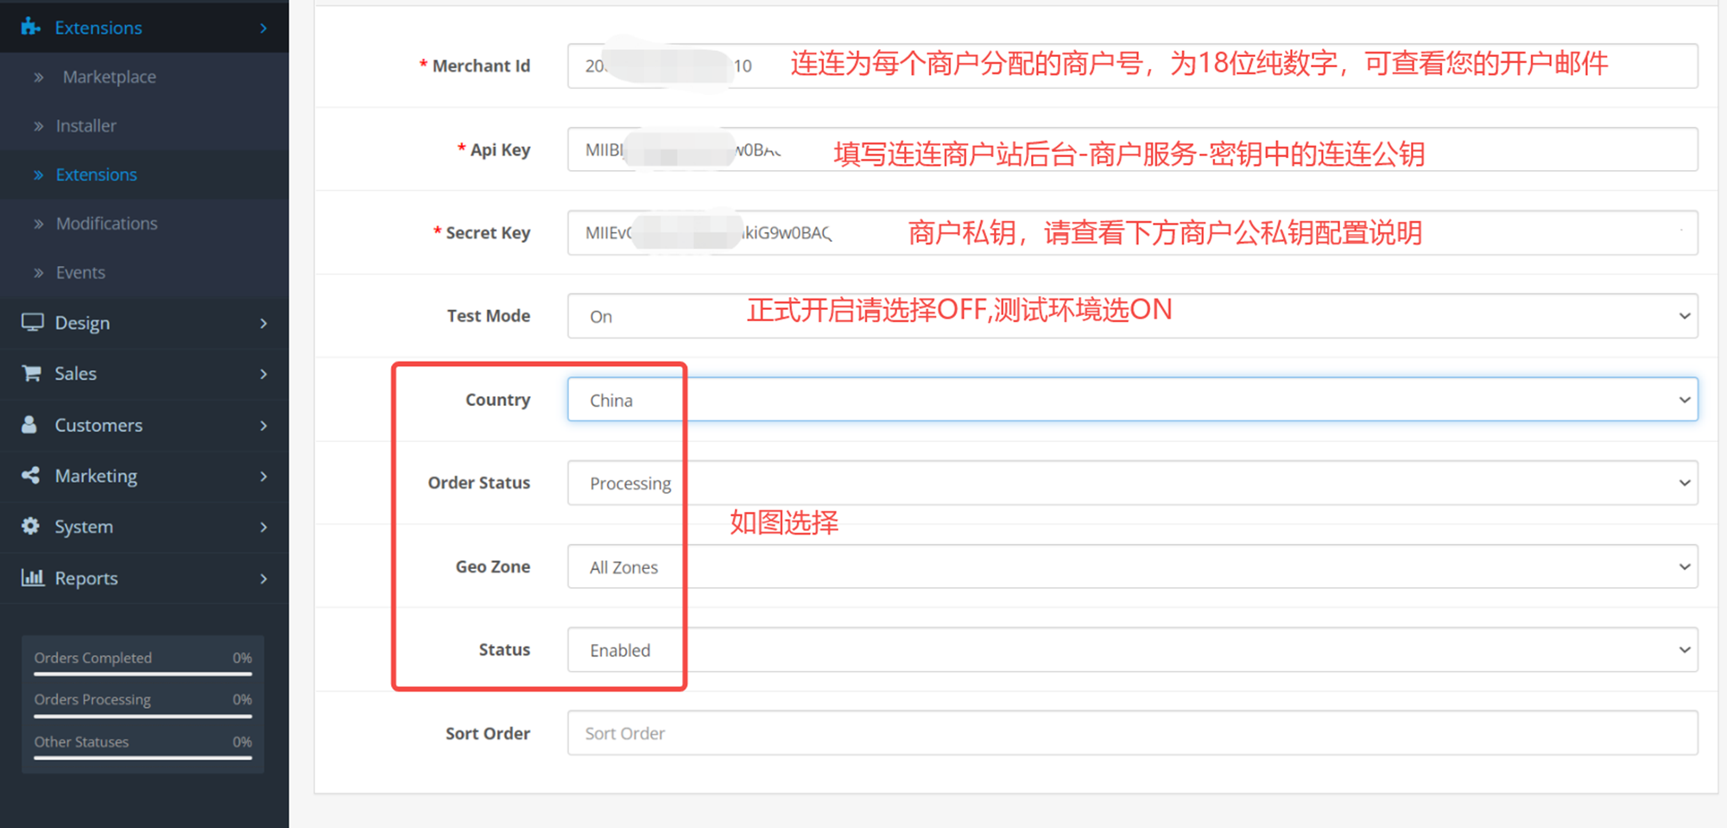Image resolution: width=1727 pixels, height=828 pixels.
Task: Click the Sort Order input field
Action: point(1132,733)
